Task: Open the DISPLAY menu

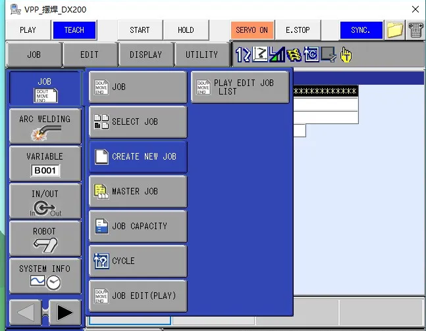Action: [146, 55]
